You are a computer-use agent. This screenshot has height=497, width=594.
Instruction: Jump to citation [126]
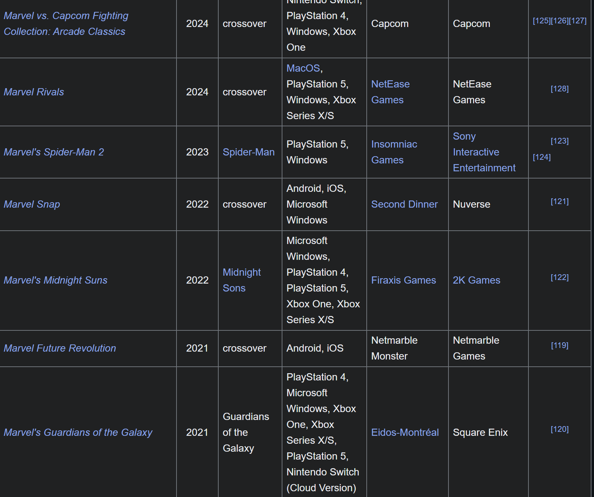[559, 21]
